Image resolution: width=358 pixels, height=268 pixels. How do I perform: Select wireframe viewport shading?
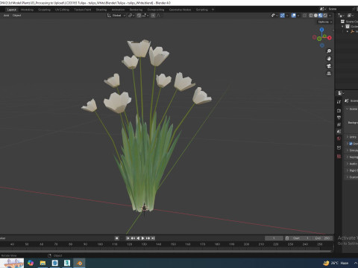(x=311, y=16)
